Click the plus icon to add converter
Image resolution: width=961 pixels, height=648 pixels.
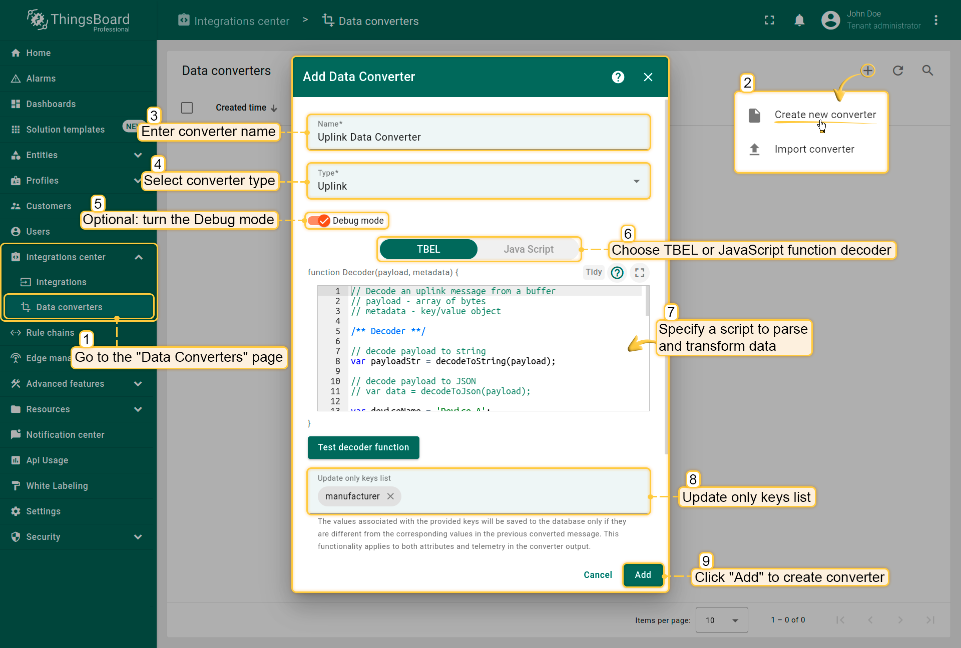pos(868,71)
